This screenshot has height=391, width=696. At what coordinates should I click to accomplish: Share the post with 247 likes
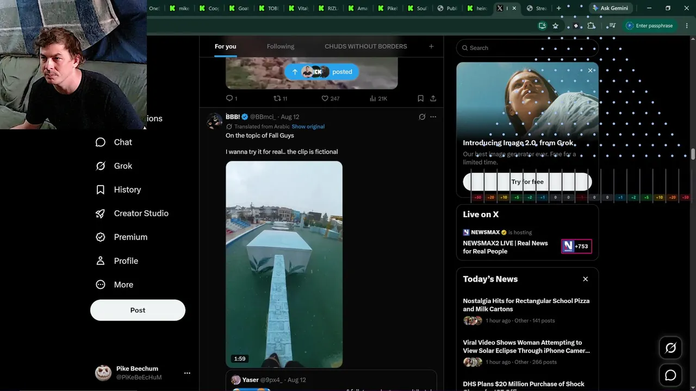433,98
